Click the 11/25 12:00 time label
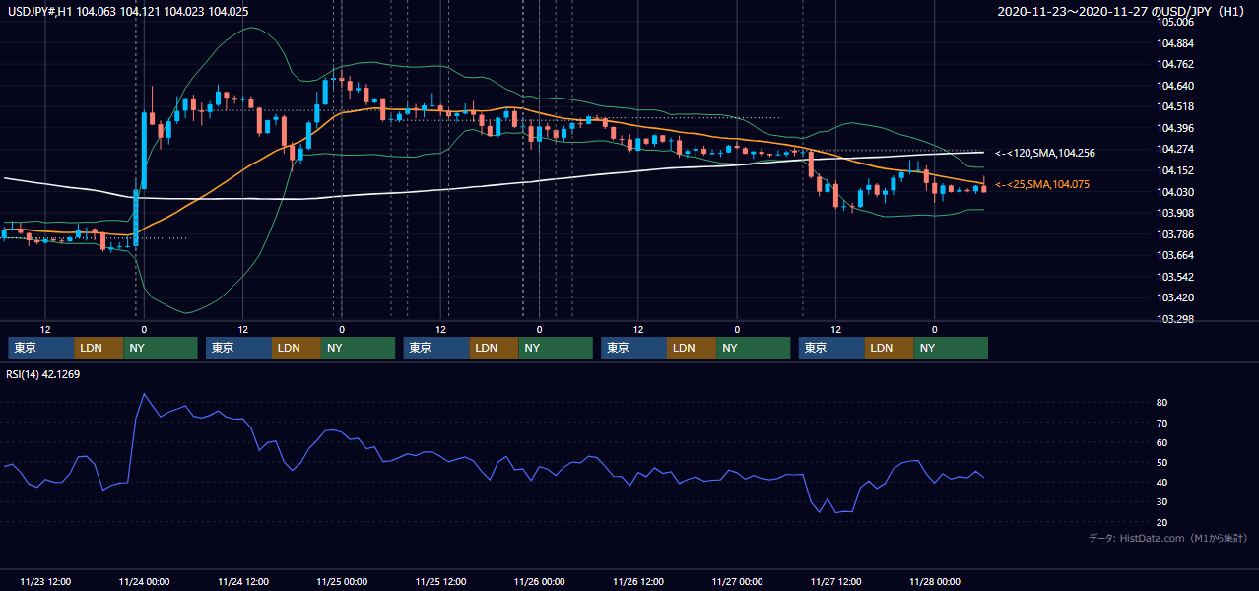The height and width of the screenshot is (591, 1259). click(440, 581)
